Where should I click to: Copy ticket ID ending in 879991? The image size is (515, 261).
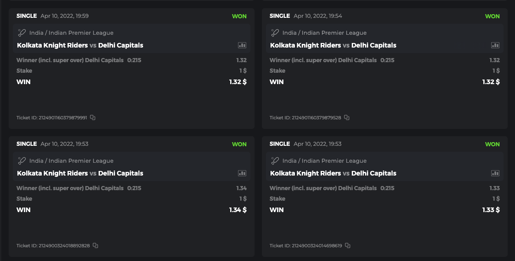click(93, 117)
